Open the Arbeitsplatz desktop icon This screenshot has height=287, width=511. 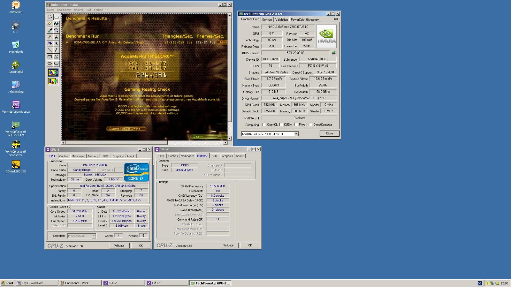pyautogui.click(x=16, y=87)
